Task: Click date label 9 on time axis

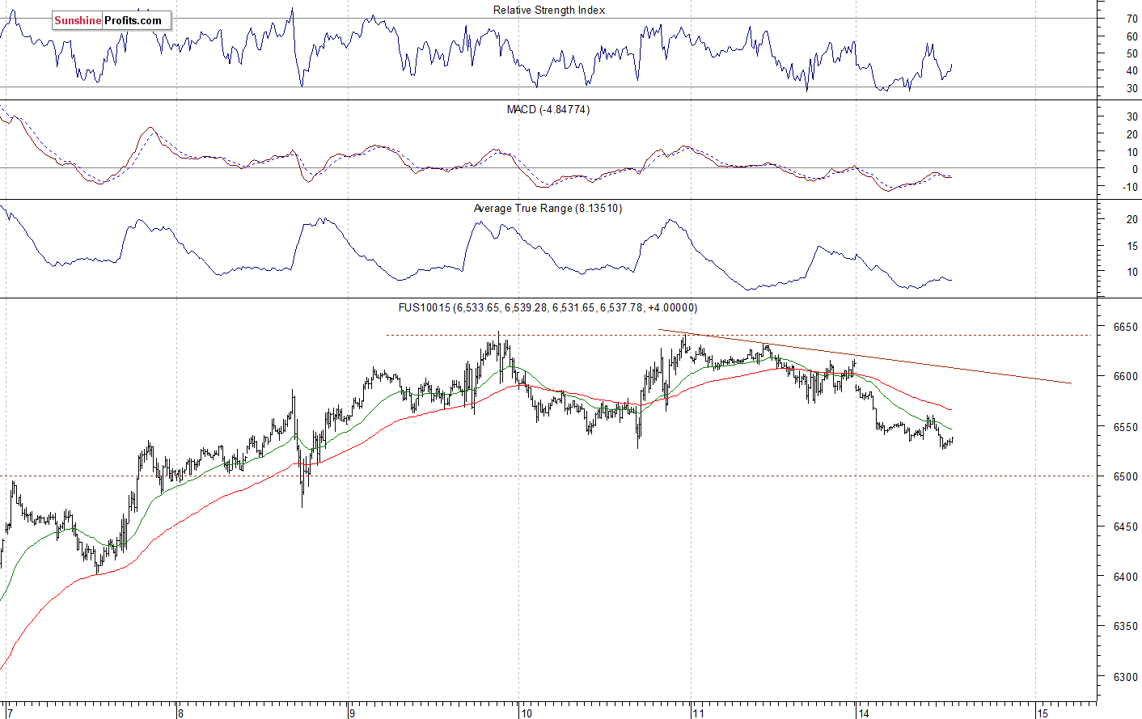Action: coord(352,713)
